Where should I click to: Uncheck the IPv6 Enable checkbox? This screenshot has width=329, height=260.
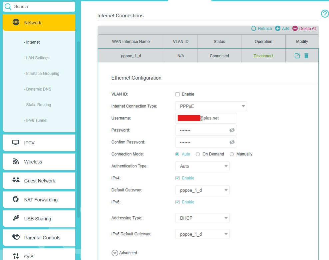(x=177, y=202)
